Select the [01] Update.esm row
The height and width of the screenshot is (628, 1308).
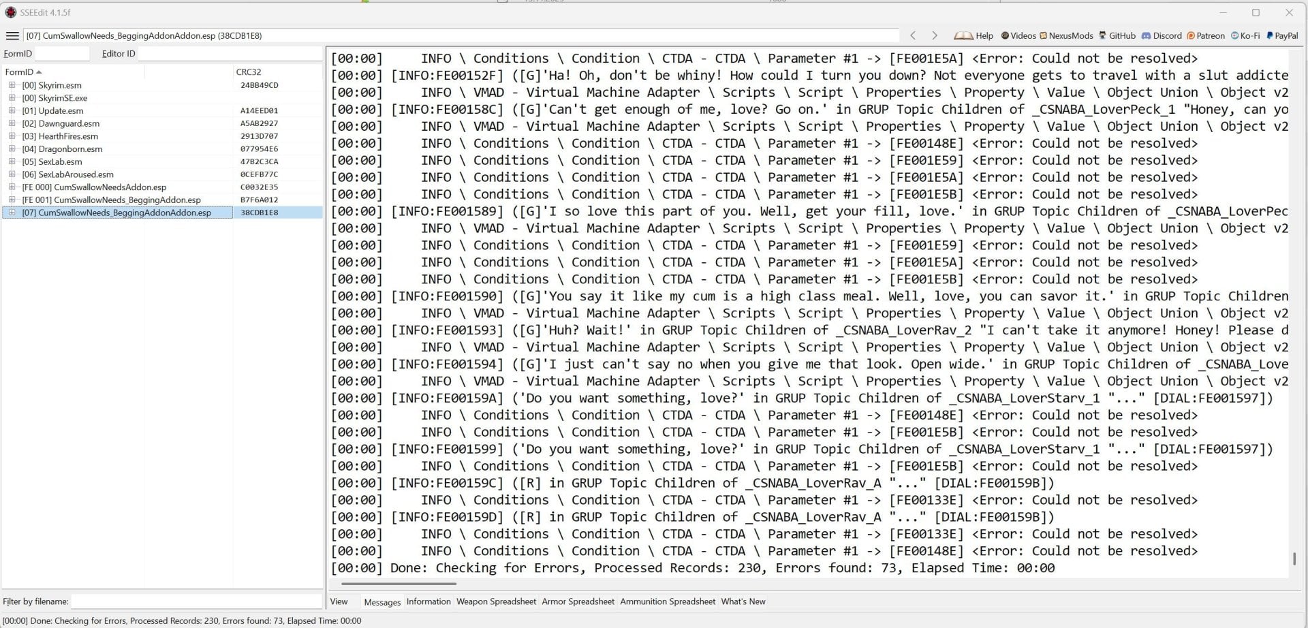[x=162, y=110]
